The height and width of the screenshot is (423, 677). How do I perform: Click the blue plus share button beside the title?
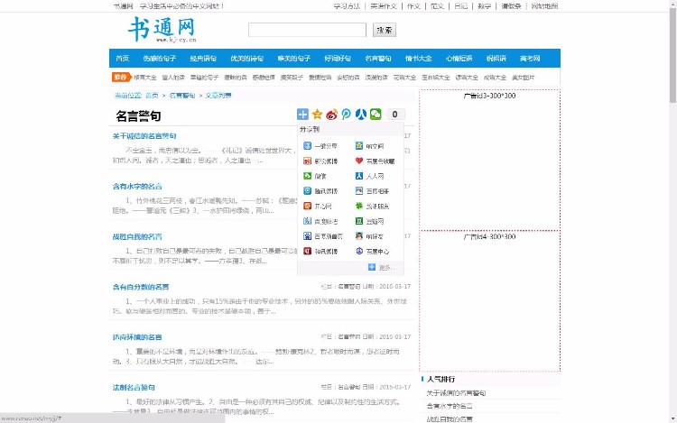pos(302,115)
